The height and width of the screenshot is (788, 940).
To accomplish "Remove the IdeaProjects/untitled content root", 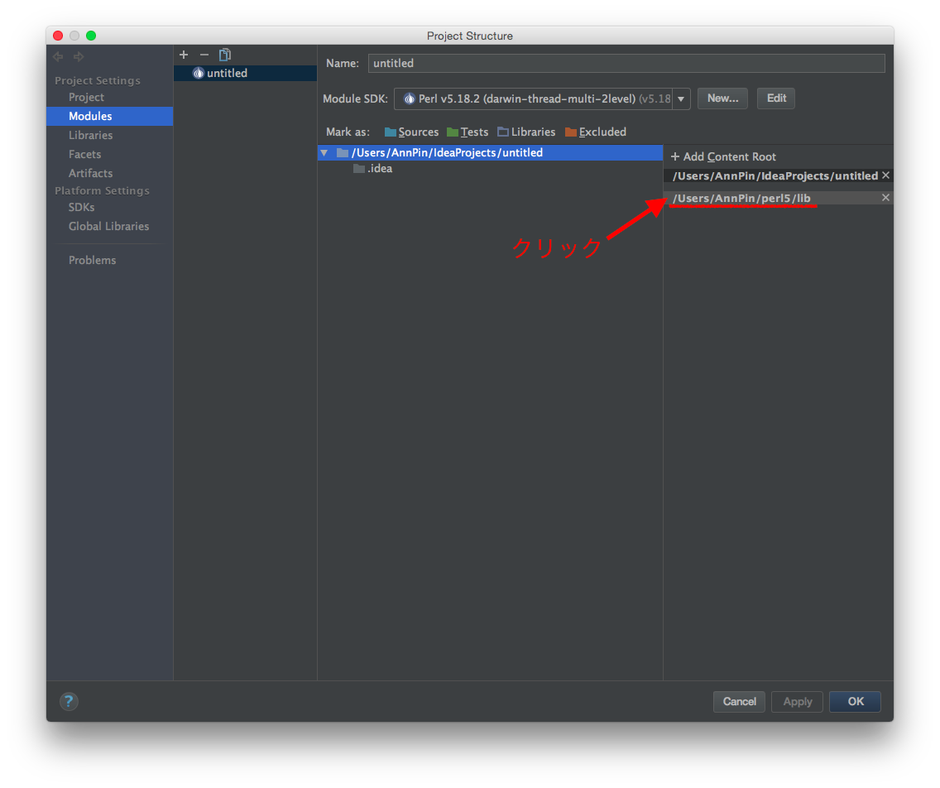I will point(885,175).
